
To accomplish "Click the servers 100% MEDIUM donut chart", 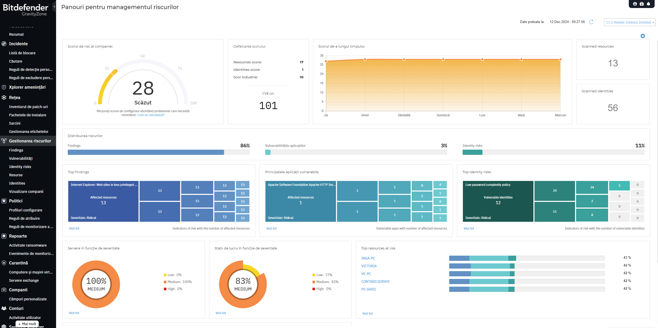I will point(96,284).
